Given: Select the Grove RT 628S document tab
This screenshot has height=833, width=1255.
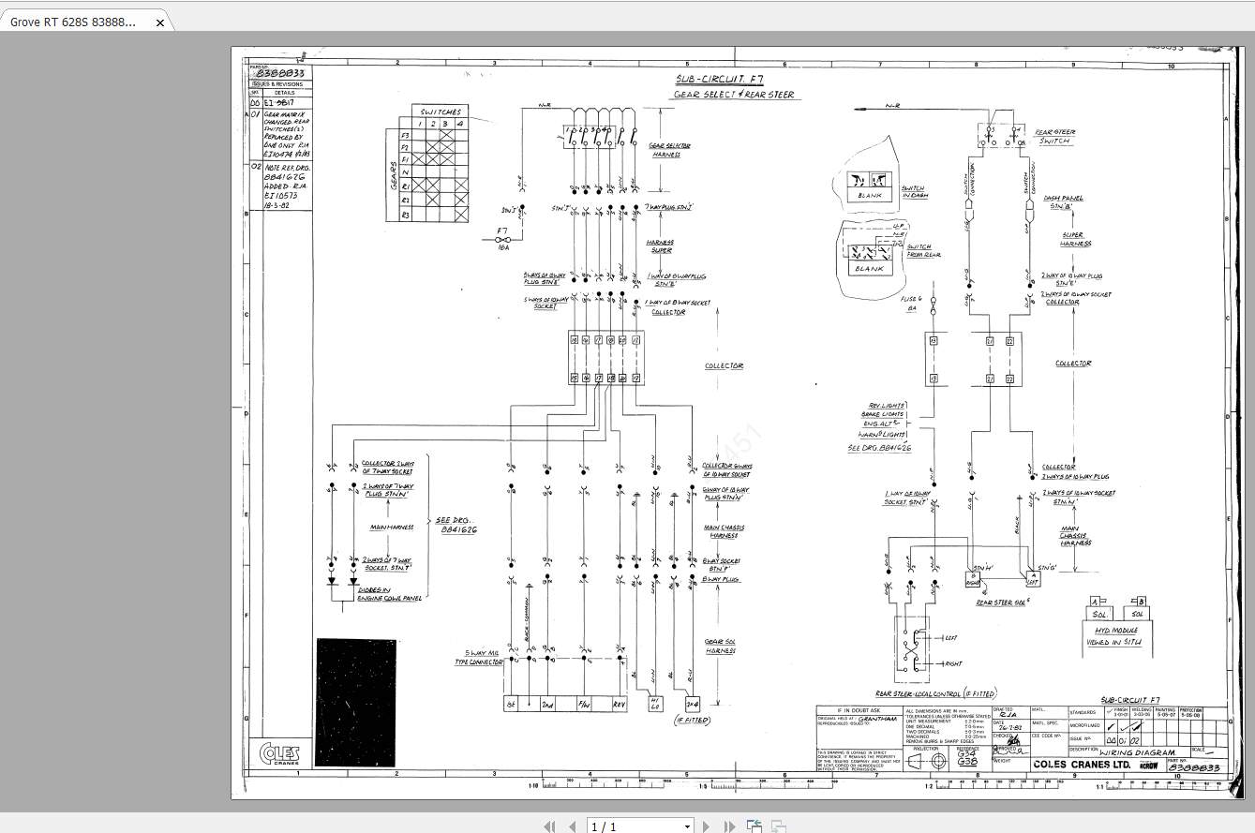Looking at the screenshot, I should [74, 22].
